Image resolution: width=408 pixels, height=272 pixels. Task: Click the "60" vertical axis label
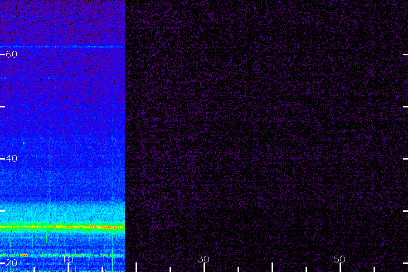pos(11,54)
